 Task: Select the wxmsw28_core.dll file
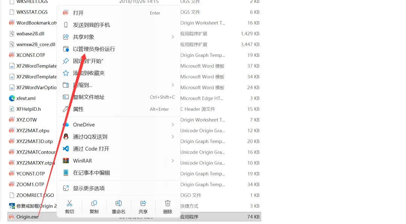pos(36,44)
